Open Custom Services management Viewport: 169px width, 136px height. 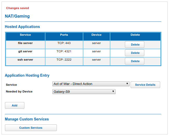[x=31, y=128]
